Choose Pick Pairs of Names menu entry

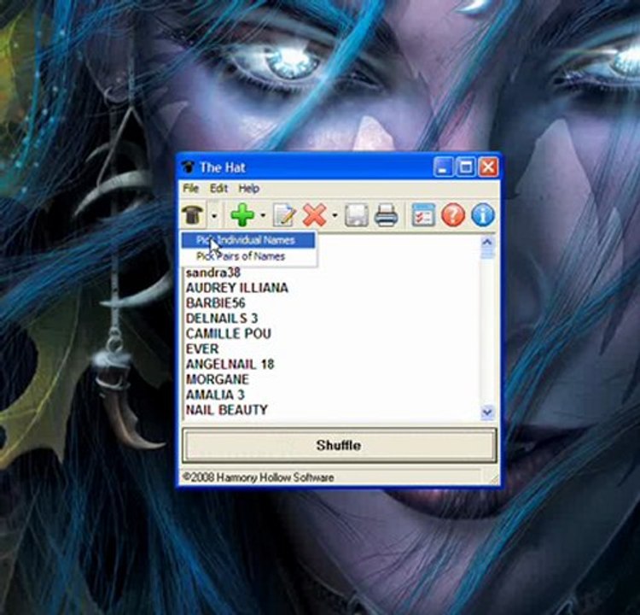[248, 256]
